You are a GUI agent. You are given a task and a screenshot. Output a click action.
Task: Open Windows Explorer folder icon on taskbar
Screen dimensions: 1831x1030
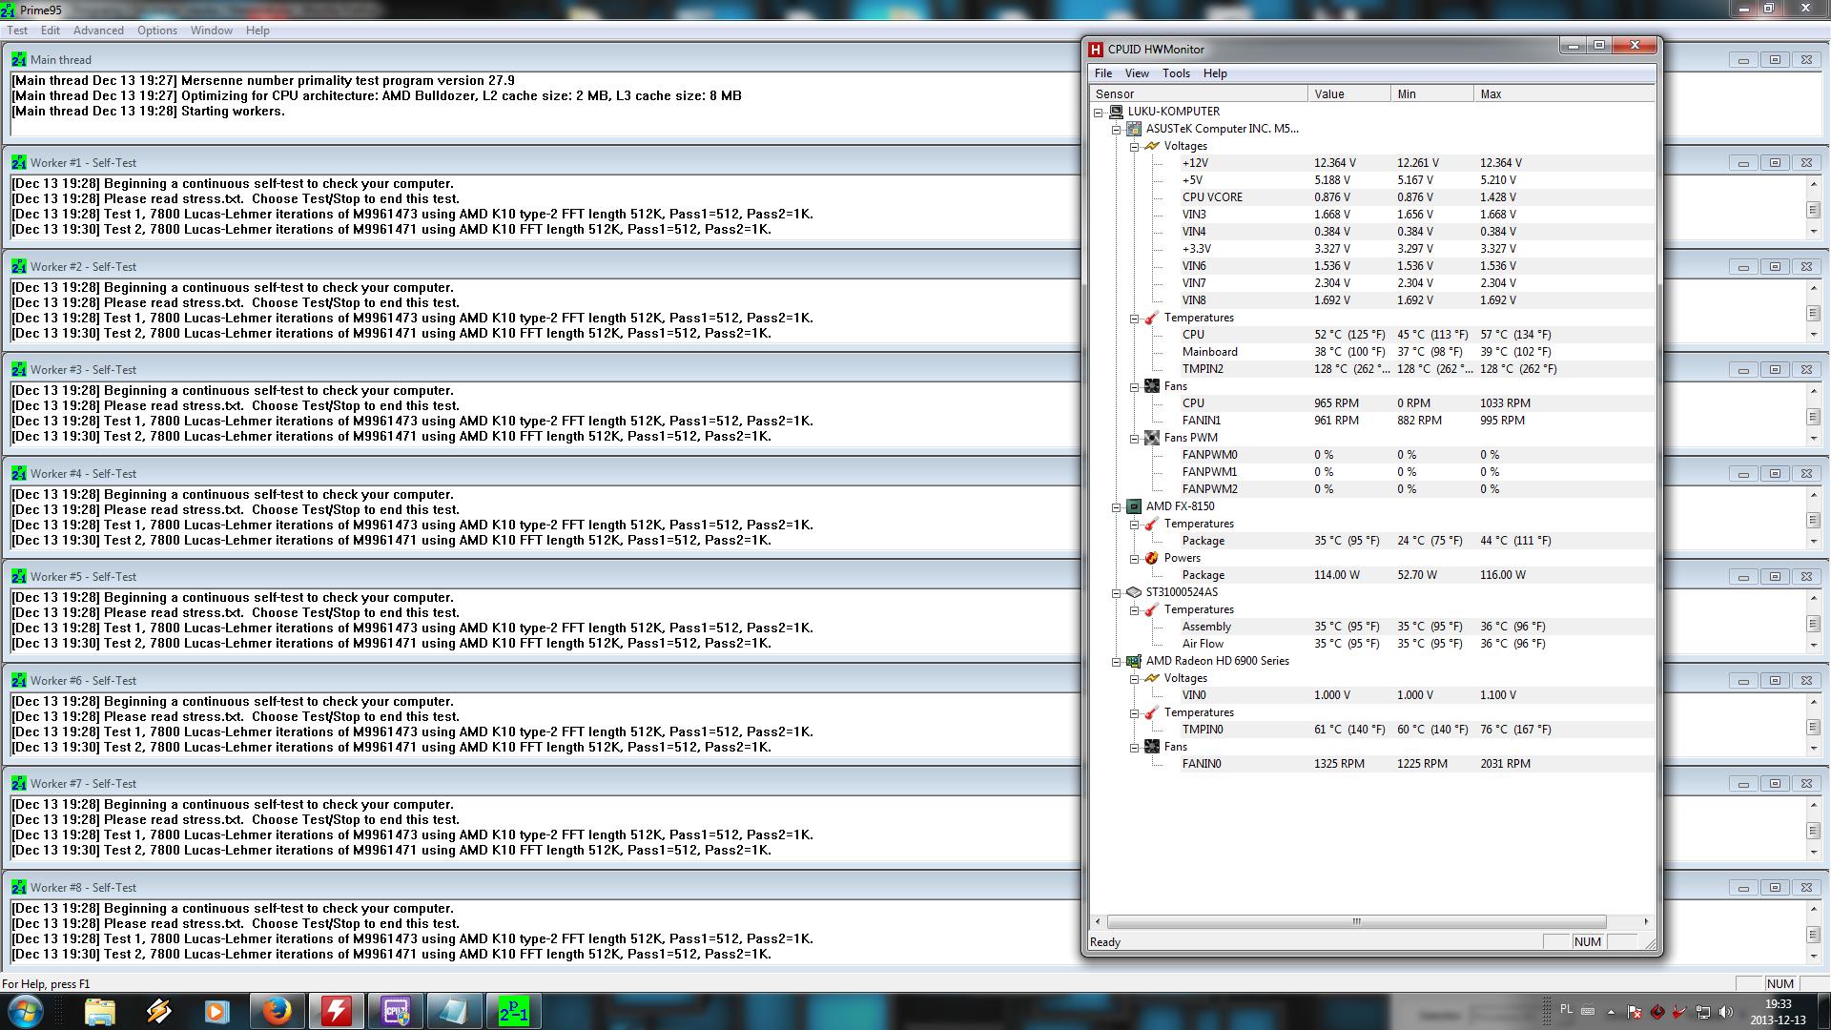coord(99,1011)
